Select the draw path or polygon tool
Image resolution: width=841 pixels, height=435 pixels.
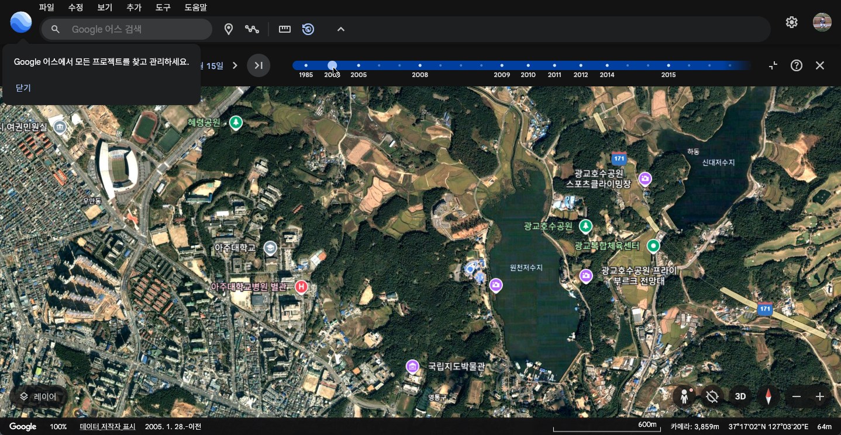pyautogui.click(x=252, y=29)
